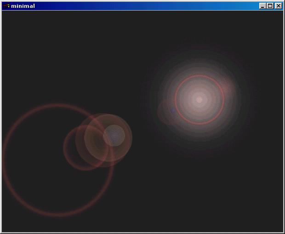
Task: Click the "minimal" title text
Action: [x=23, y=6]
